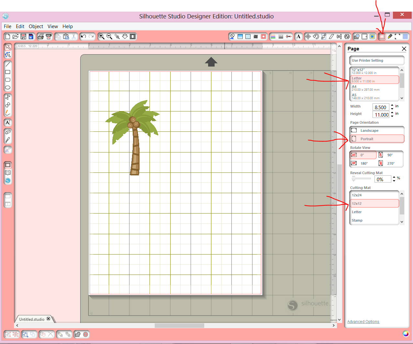Open the Help menu

point(68,26)
